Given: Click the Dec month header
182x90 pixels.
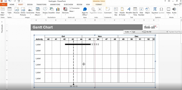Looking at the screenshot, I should pos(136,36).
